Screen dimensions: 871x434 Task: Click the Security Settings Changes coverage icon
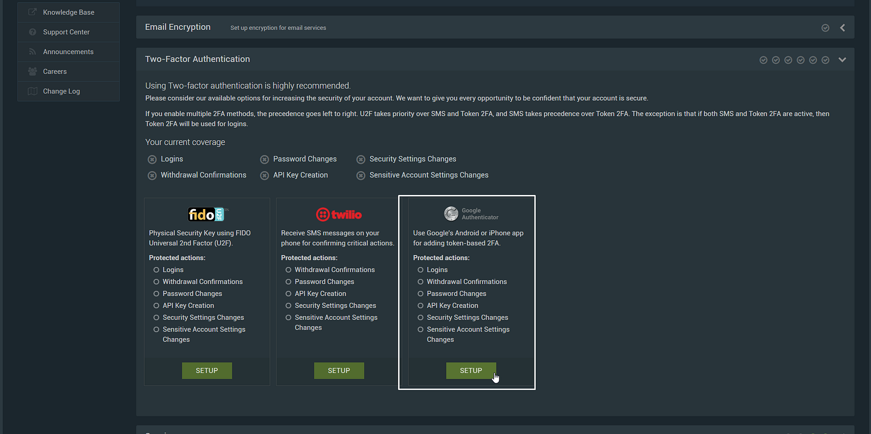click(361, 160)
